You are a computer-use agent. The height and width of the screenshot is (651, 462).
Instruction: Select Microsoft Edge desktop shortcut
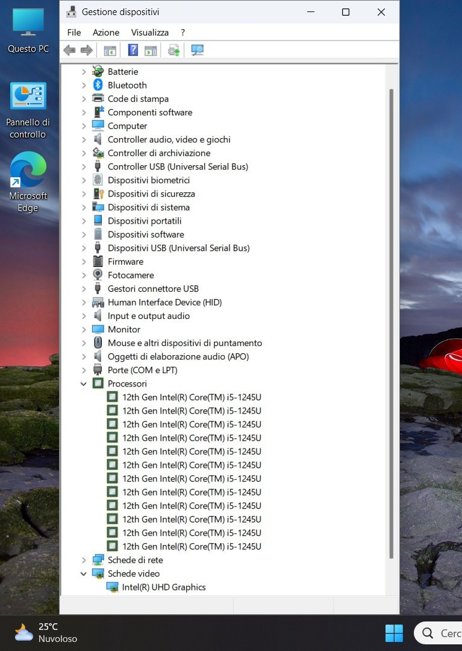(x=28, y=182)
